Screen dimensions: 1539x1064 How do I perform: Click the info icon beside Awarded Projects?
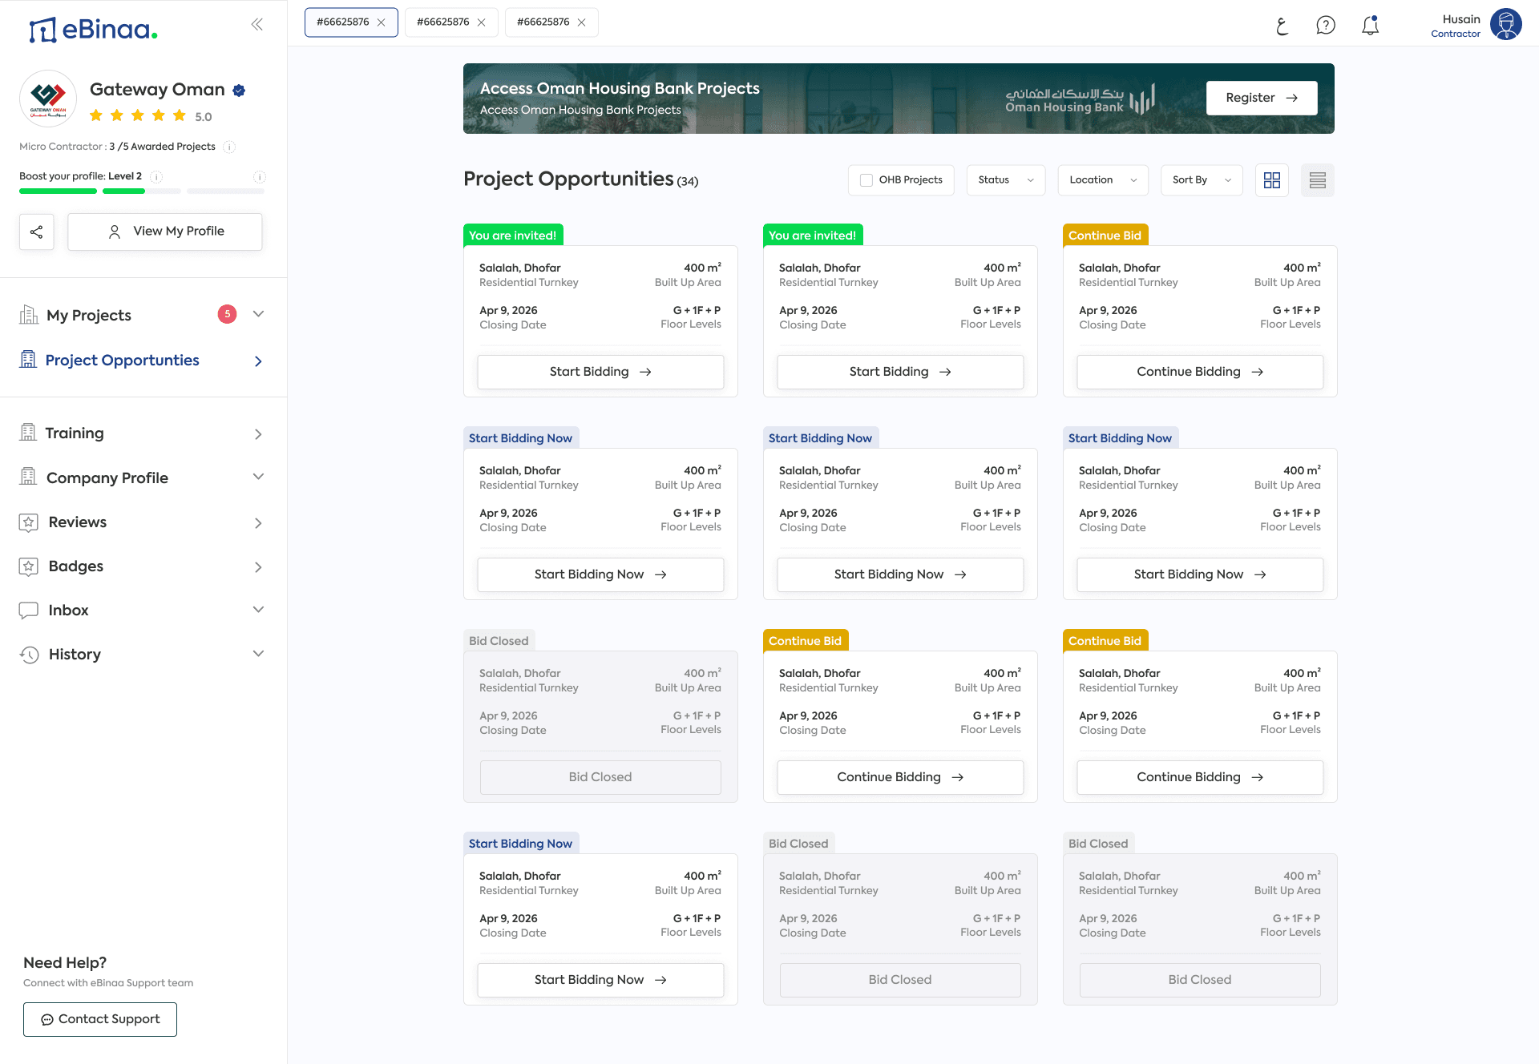click(229, 147)
